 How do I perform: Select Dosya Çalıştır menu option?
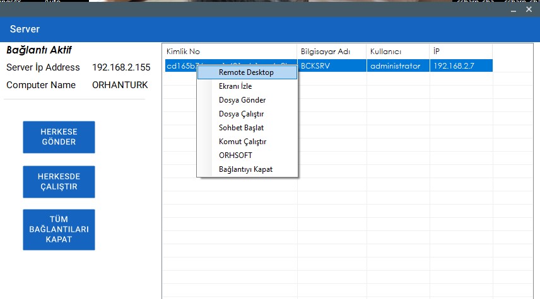tap(247, 114)
